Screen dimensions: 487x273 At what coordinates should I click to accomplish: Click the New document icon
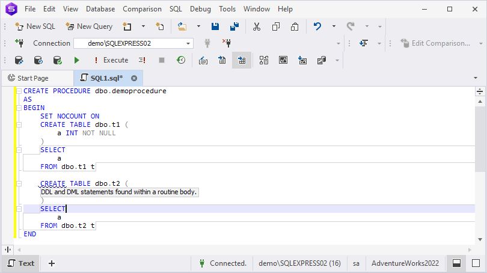point(127,26)
